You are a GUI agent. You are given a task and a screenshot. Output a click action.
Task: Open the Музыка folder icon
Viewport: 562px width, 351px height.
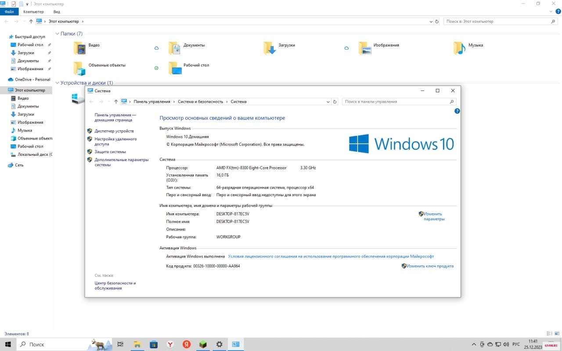tap(459, 48)
